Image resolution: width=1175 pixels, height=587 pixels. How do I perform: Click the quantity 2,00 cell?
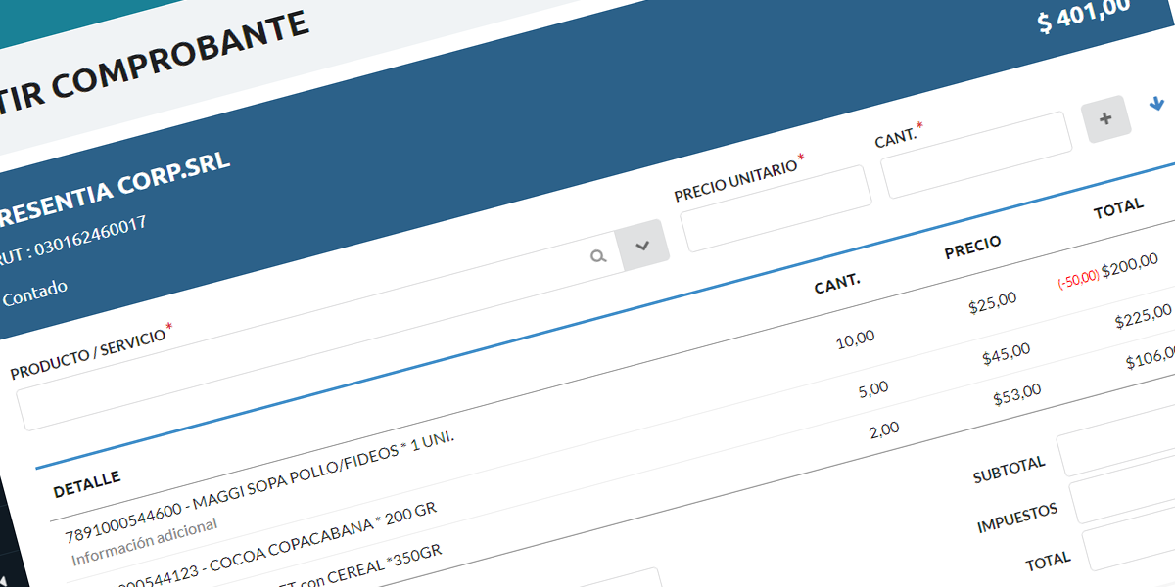883,430
